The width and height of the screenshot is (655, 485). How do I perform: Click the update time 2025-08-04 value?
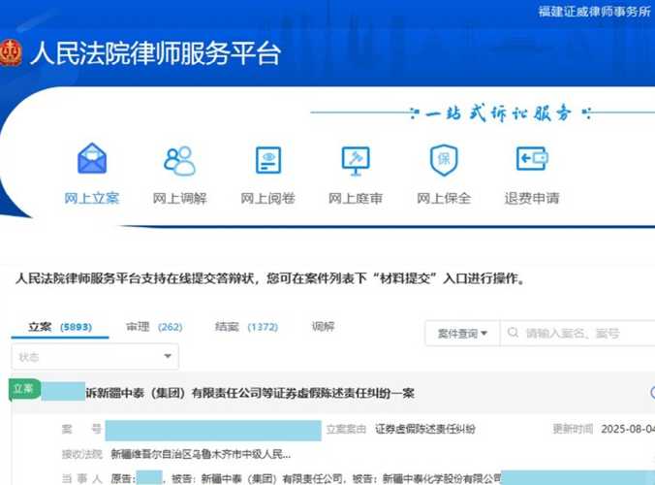(x=628, y=429)
